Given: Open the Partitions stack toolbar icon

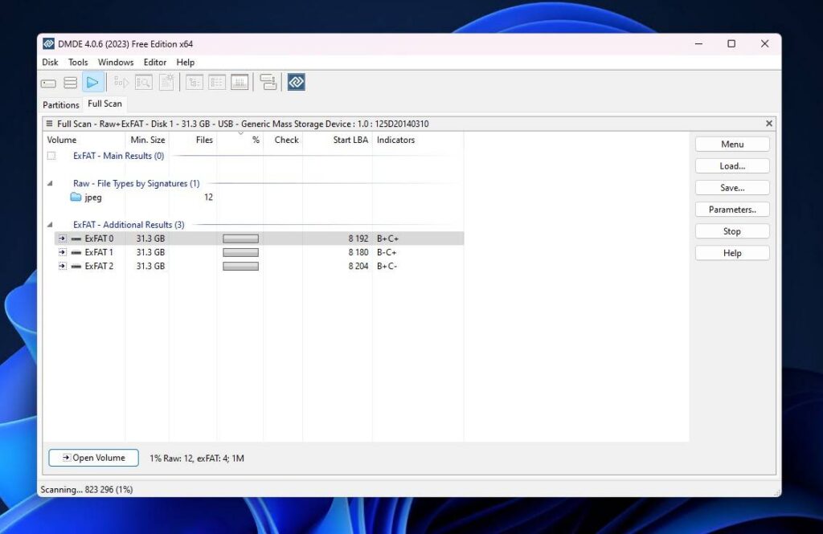Looking at the screenshot, I should click(x=71, y=83).
